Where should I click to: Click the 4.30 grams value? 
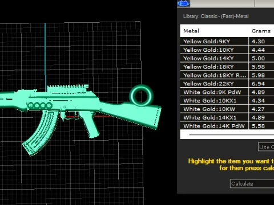[x=258, y=42]
